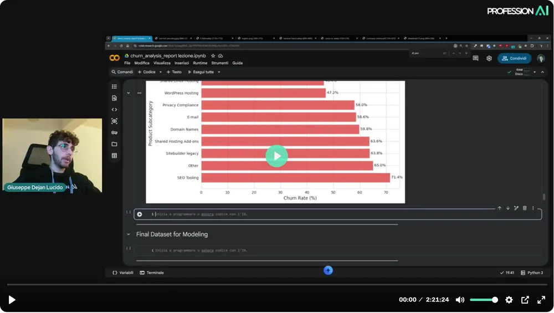Click the browser back arrow
Image resolution: width=554 pixels, height=313 pixels.
pos(109,46)
